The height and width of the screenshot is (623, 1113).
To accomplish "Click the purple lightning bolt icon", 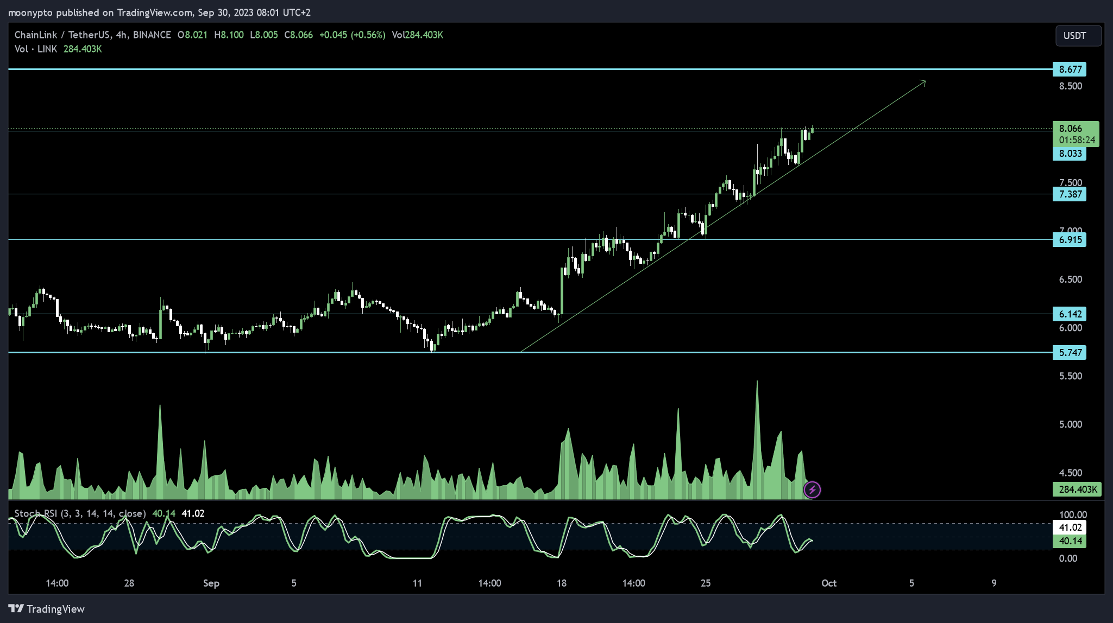I will click(x=812, y=490).
